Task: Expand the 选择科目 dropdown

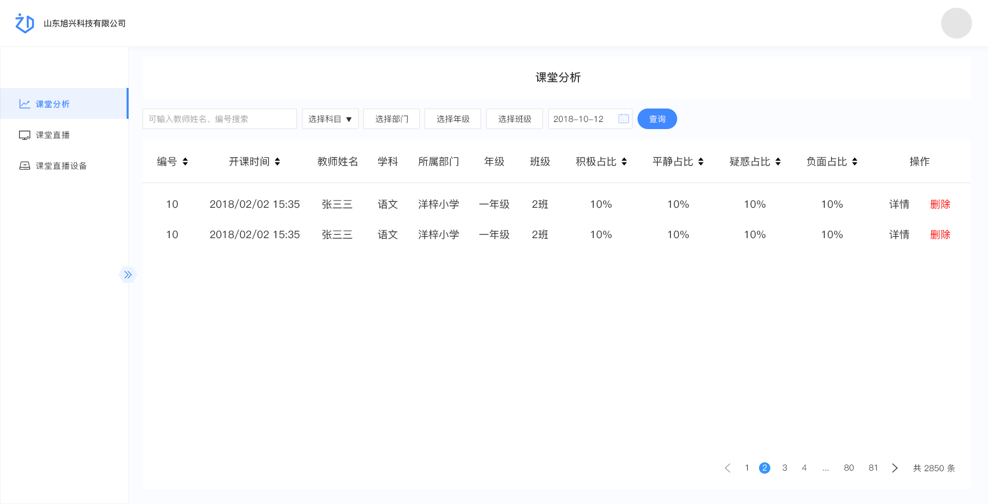Action: click(x=330, y=119)
